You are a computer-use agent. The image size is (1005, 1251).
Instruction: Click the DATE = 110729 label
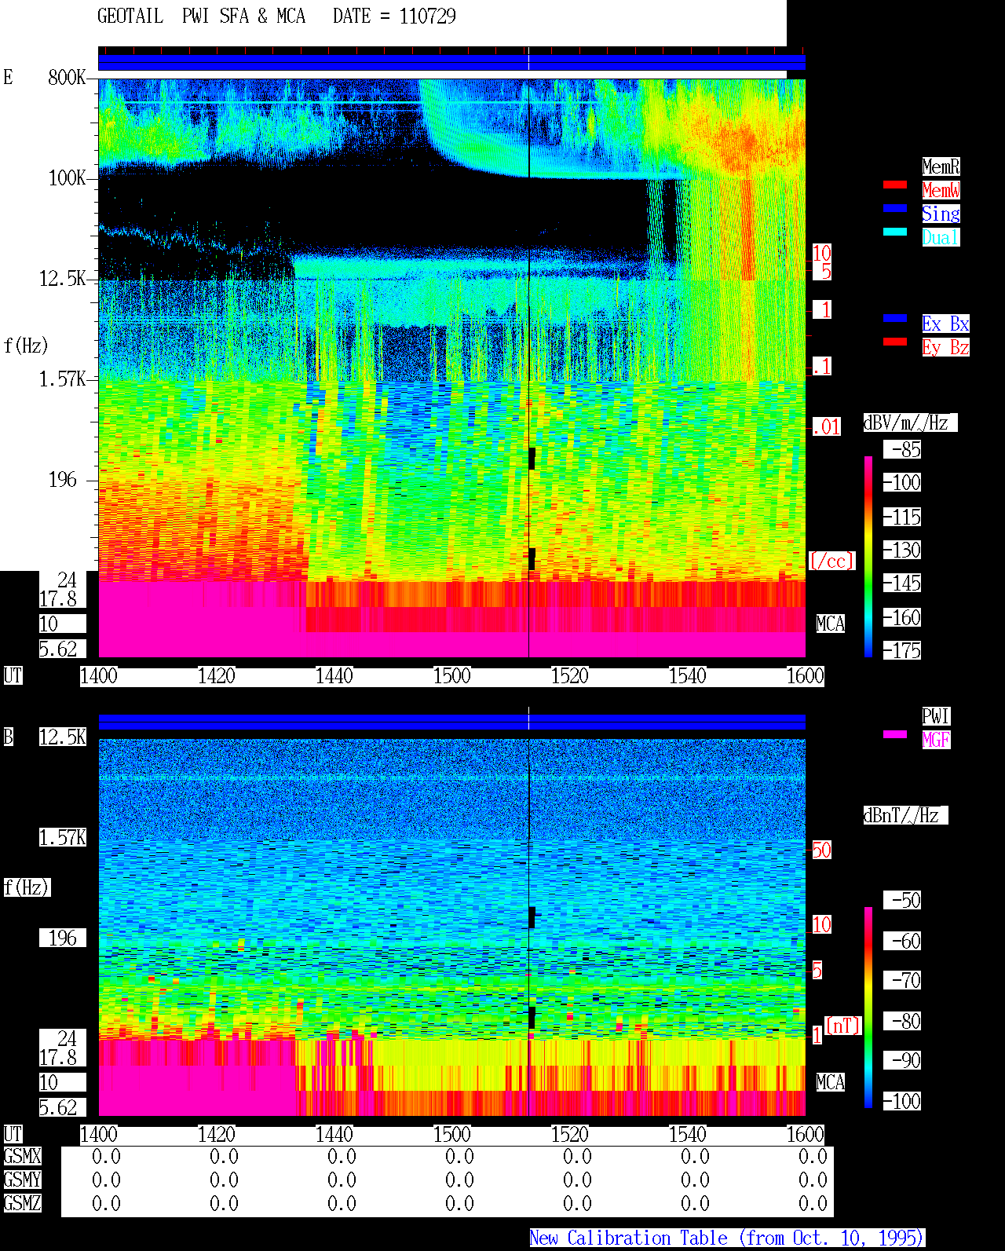[x=394, y=16]
